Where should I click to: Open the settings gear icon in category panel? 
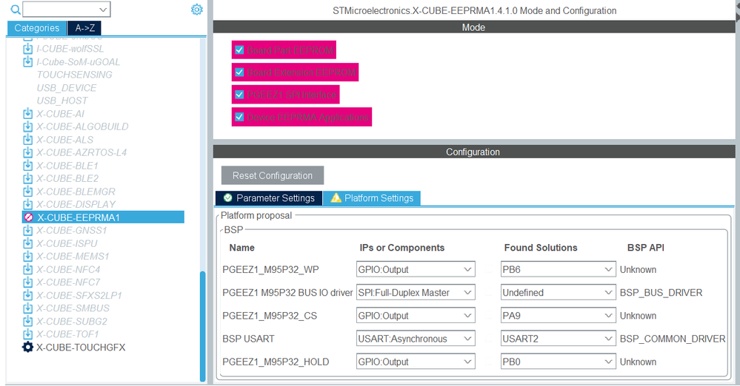(x=197, y=10)
